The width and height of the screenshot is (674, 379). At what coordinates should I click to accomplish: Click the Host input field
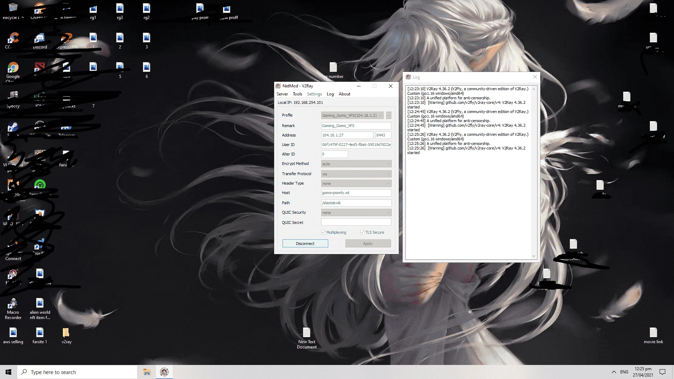[x=356, y=193]
